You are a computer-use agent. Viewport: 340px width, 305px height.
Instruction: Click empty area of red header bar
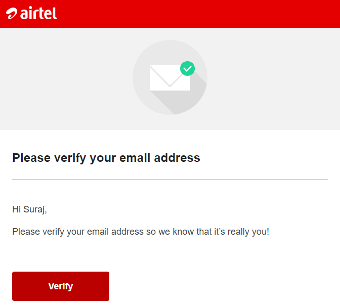[x=195, y=14]
